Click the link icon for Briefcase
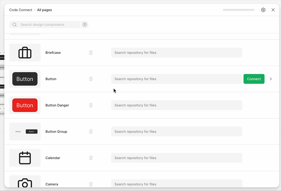Screen dimensions: 281x191 [91, 53]
